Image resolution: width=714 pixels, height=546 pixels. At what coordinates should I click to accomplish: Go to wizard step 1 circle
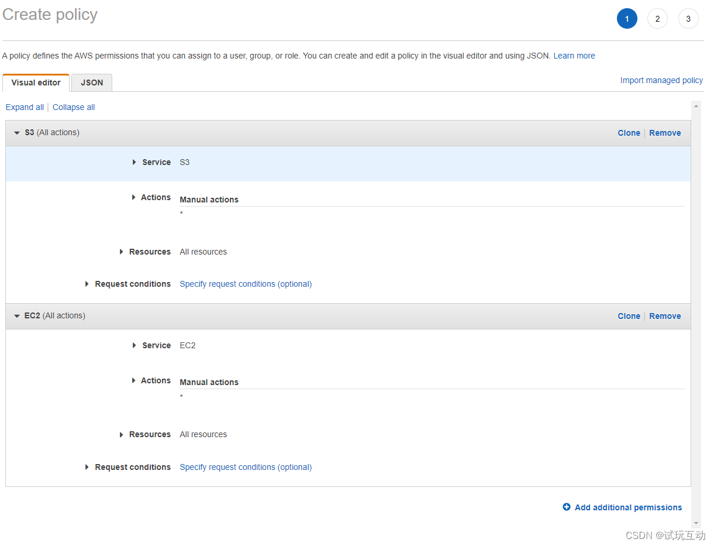(x=627, y=19)
